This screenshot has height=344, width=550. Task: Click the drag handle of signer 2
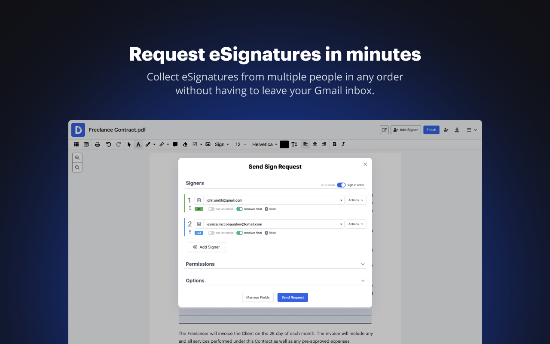pyautogui.click(x=190, y=232)
